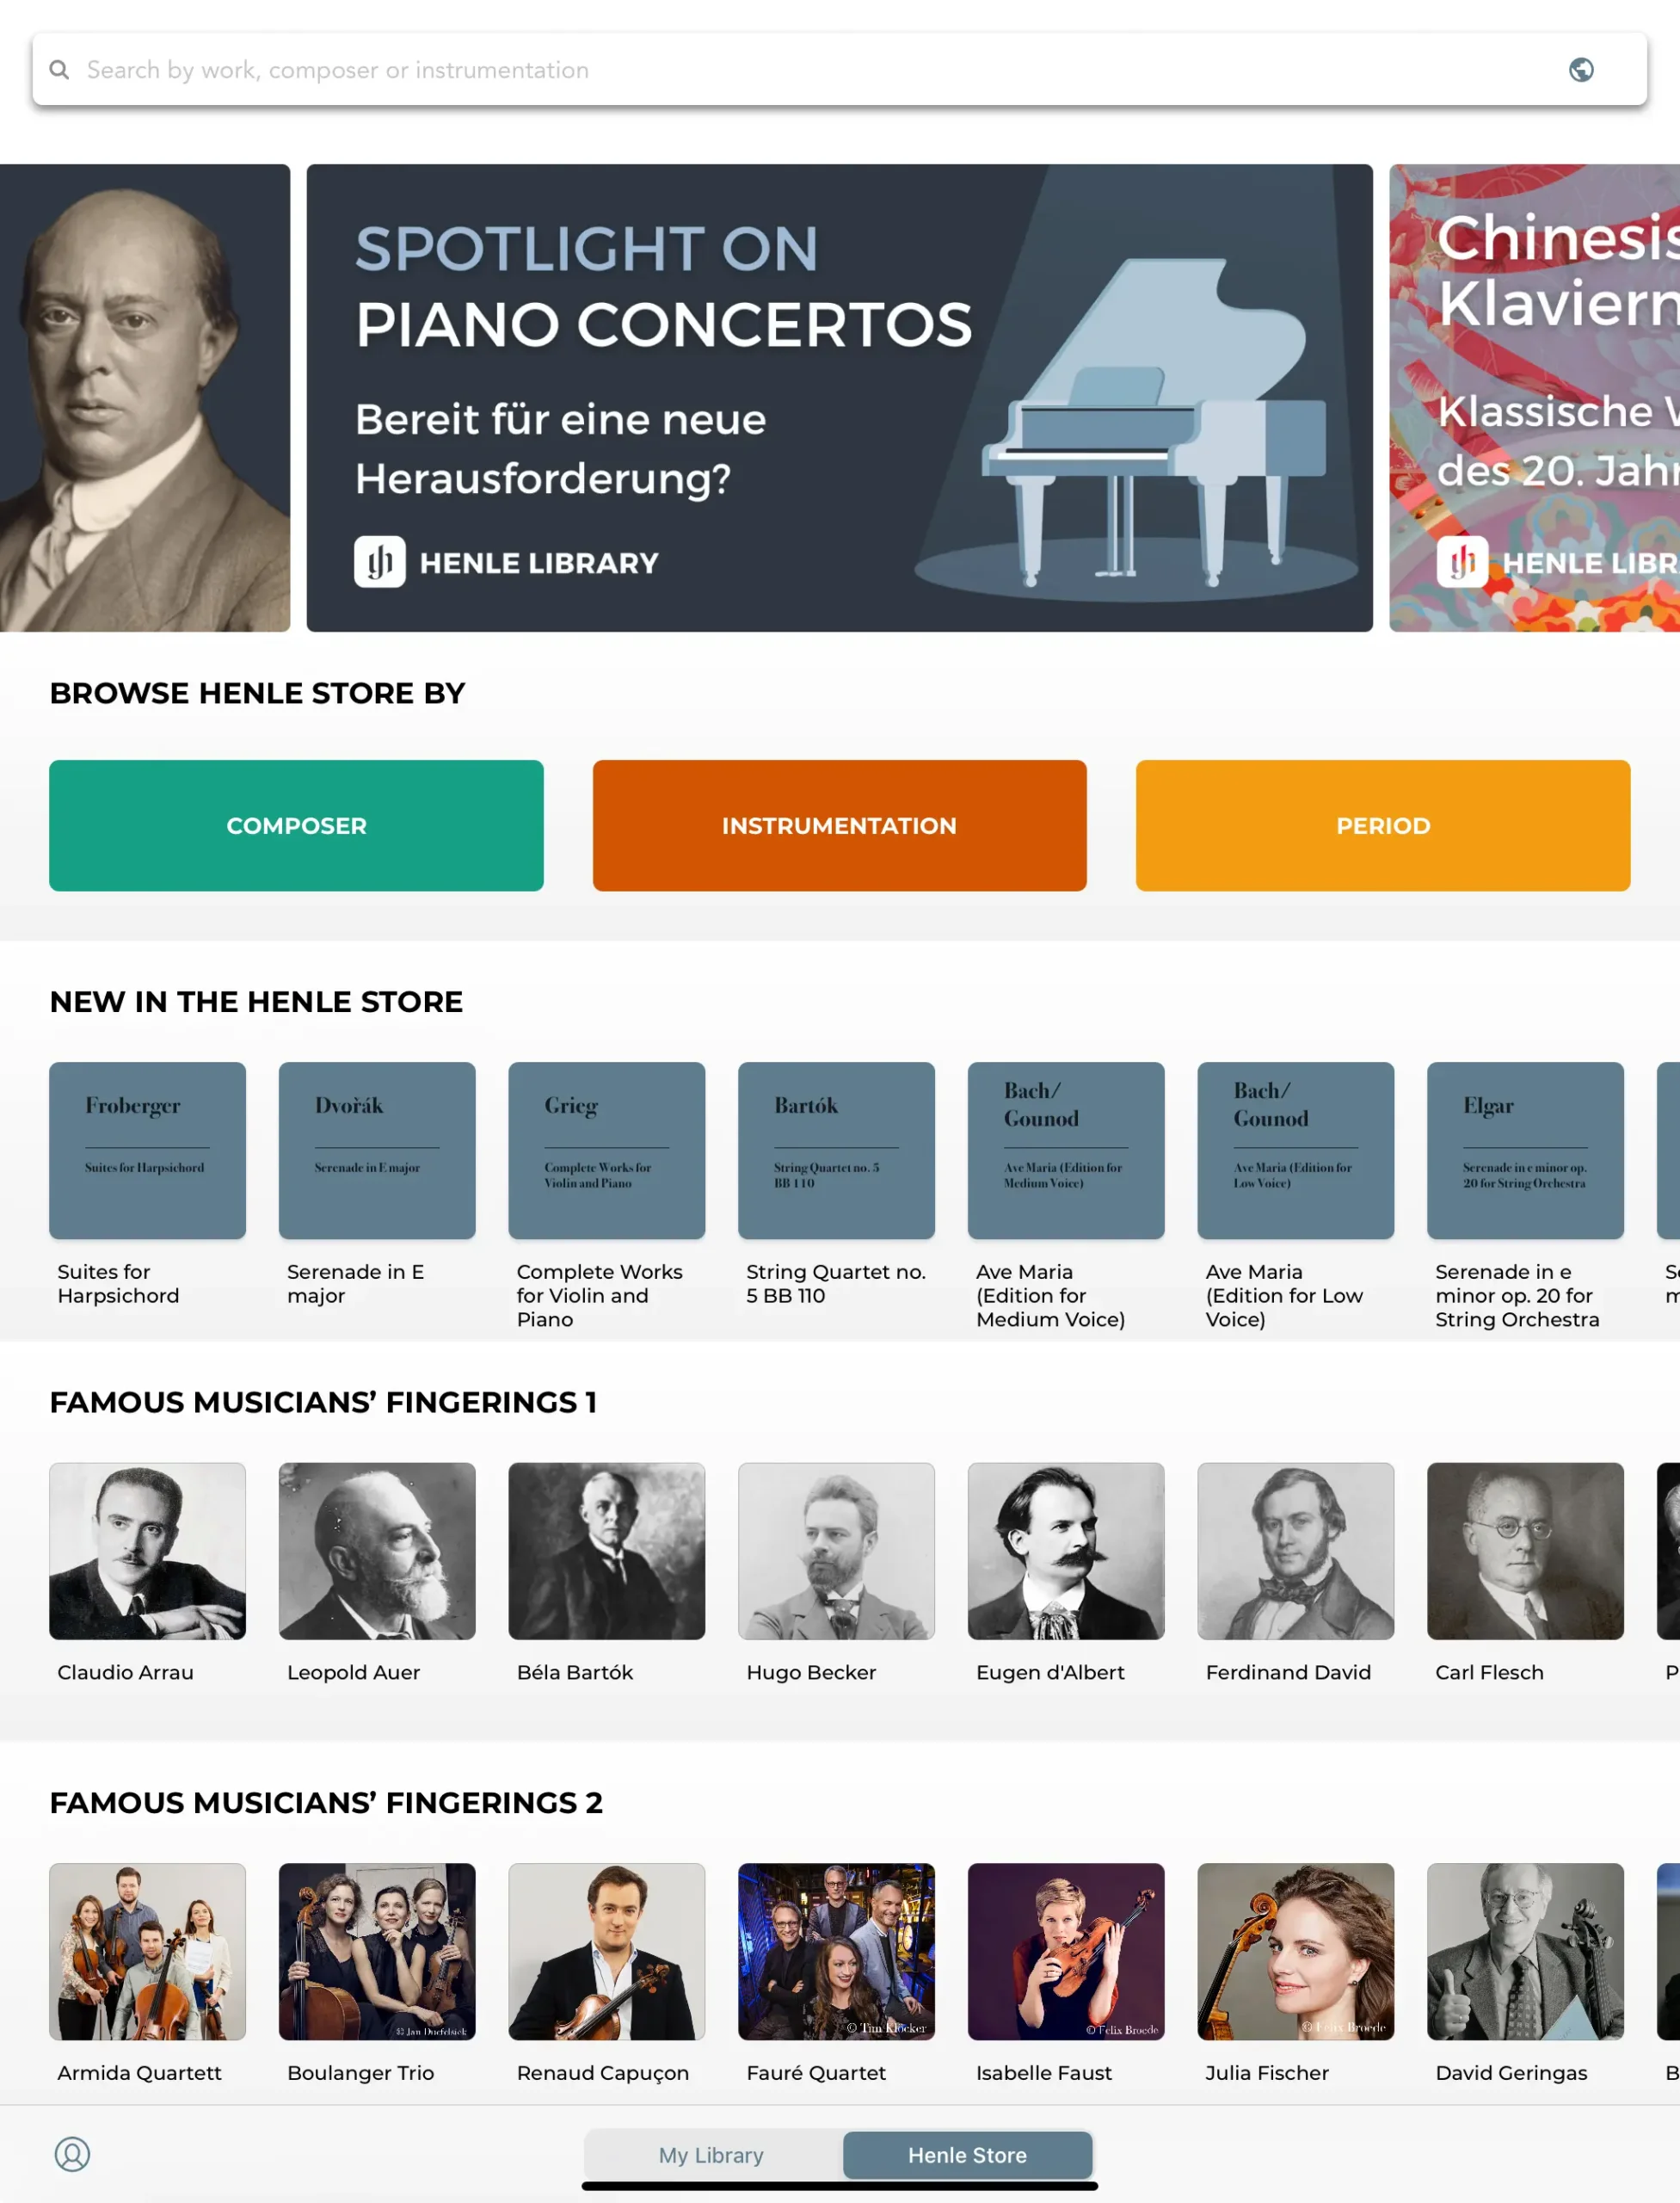
Task: Click the globe/language icon top right
Action: coord(1579,69)
